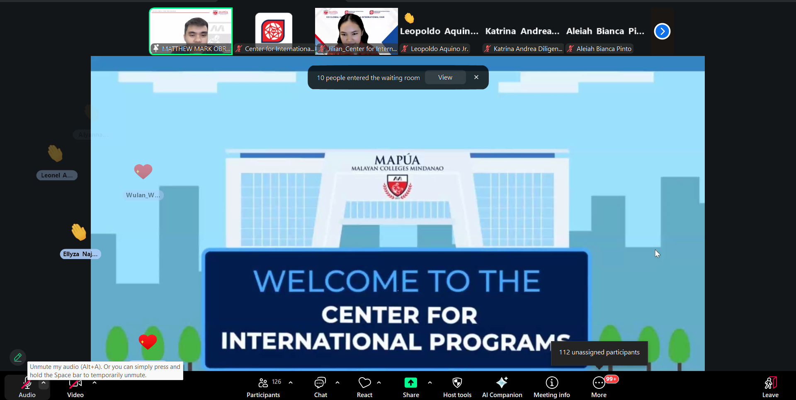Image resolution: width=796 pixels, height=400 pixels.
Task: Click the annotate pencil icon
Action: coord(18,357)
